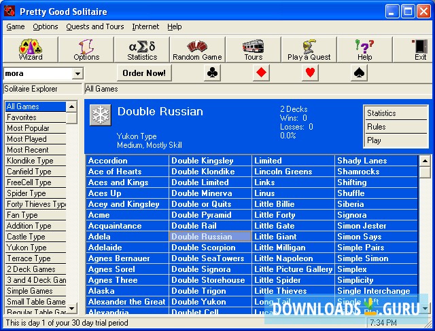Select Yukon Type category

[x=35, y=248]
